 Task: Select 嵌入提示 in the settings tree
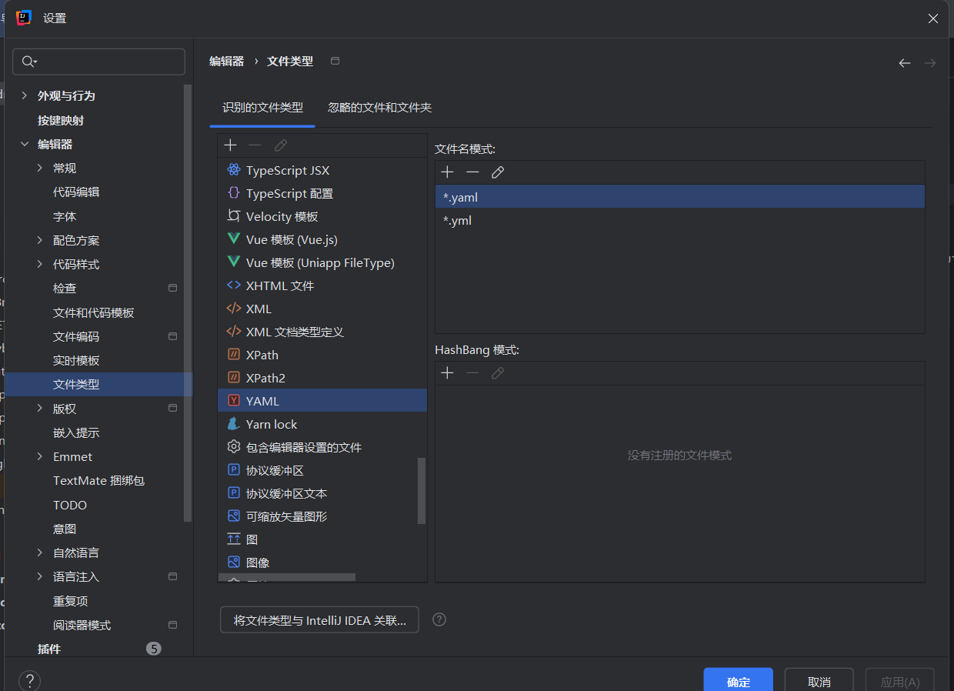click(x=76, y=432)
